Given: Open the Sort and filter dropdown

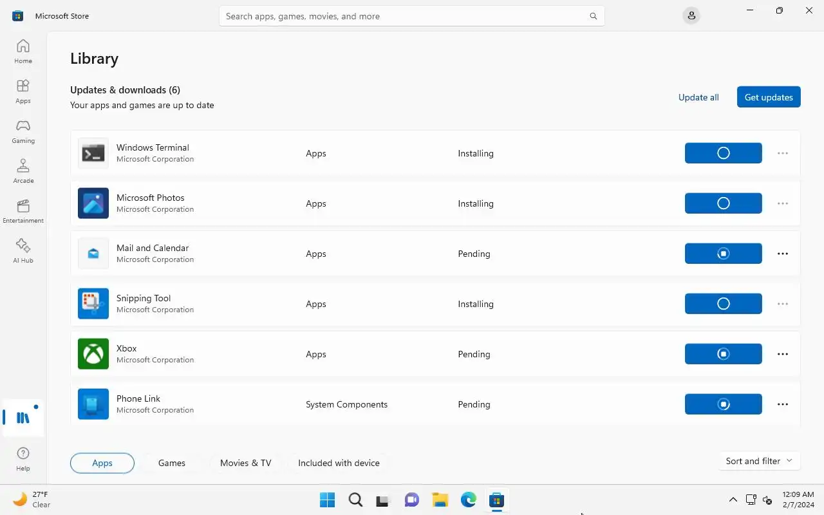Looking at the screenshot, I should click(759, 461).
